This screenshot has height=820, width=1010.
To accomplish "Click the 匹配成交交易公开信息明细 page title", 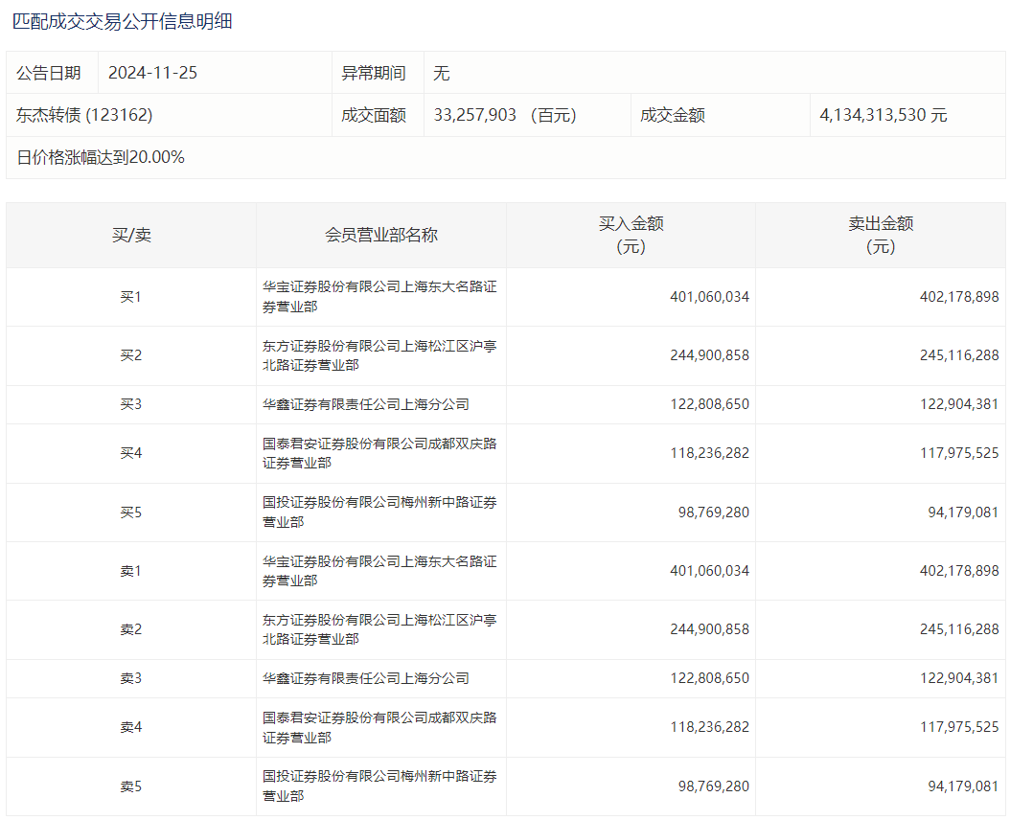I will pos(122,21).
